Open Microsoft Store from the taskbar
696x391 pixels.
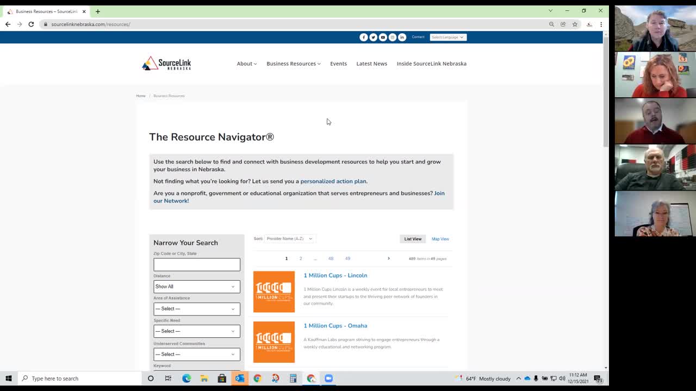click(222, 379)
